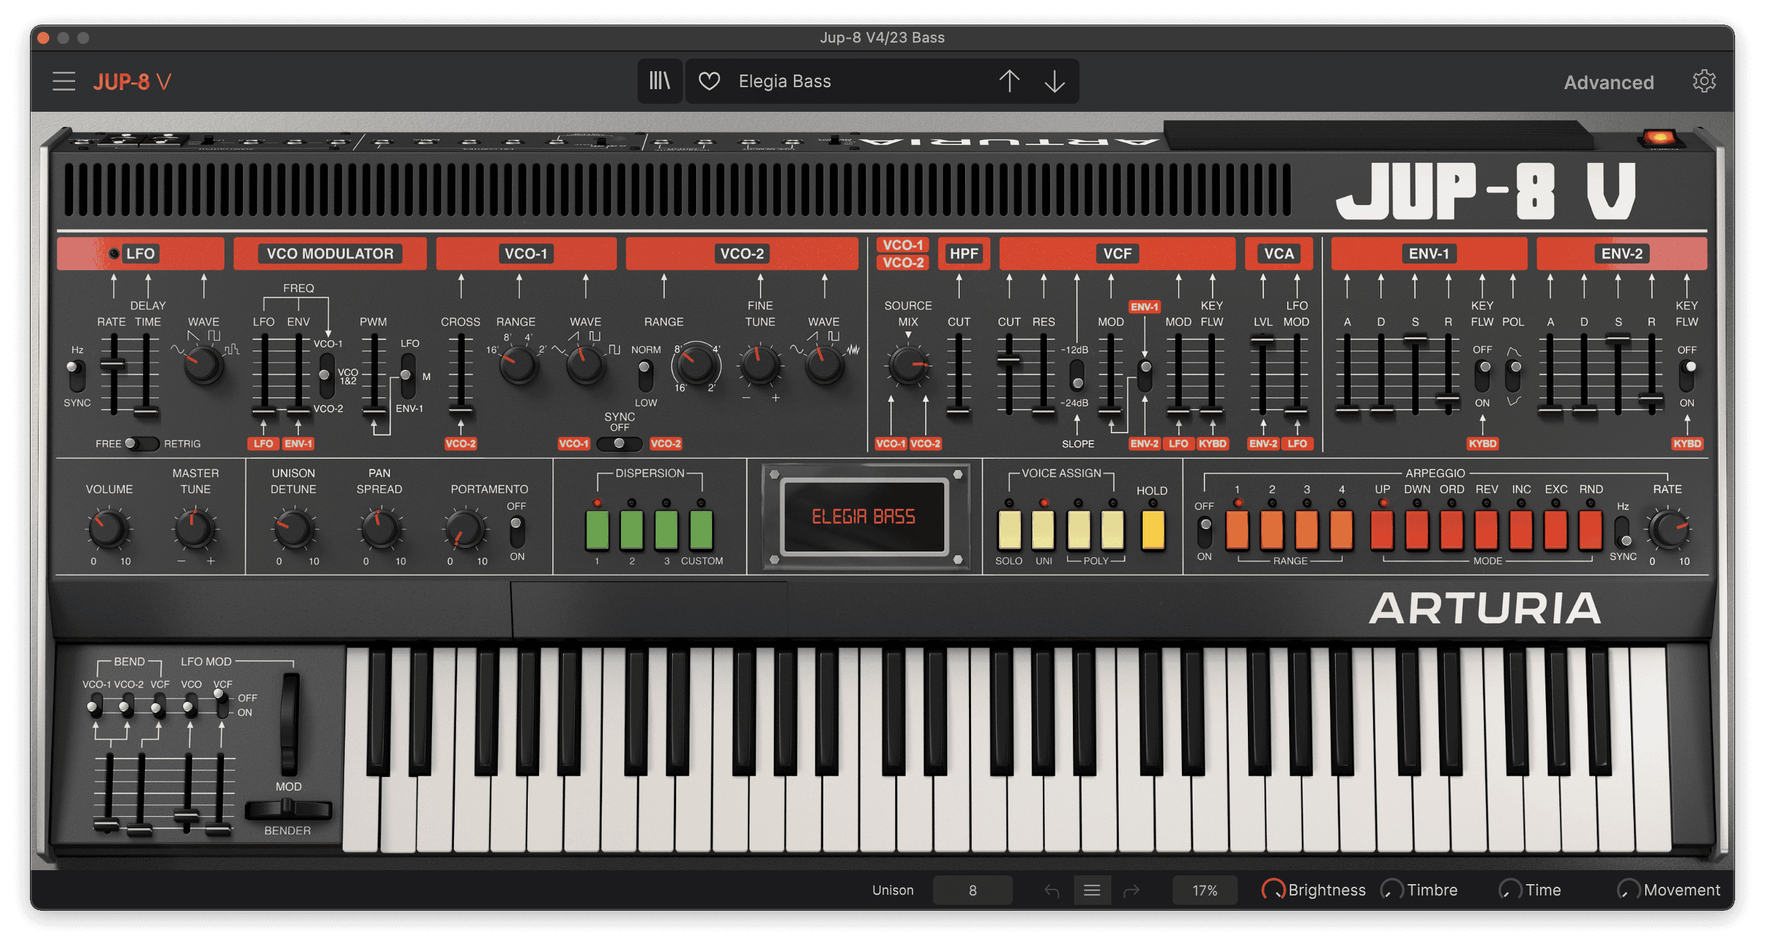Click the VCF Cutoff slider

pos(1008,360)
